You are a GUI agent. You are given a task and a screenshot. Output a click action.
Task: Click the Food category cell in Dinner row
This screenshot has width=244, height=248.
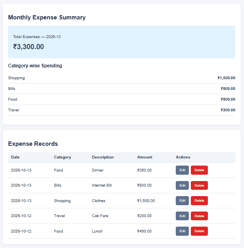[x=58, y=170]
